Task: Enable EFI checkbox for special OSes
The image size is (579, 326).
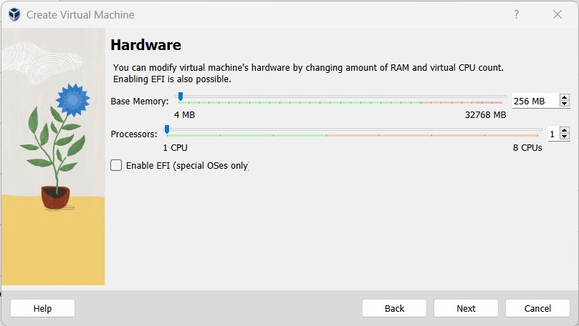Action: (x=116, y=165)
